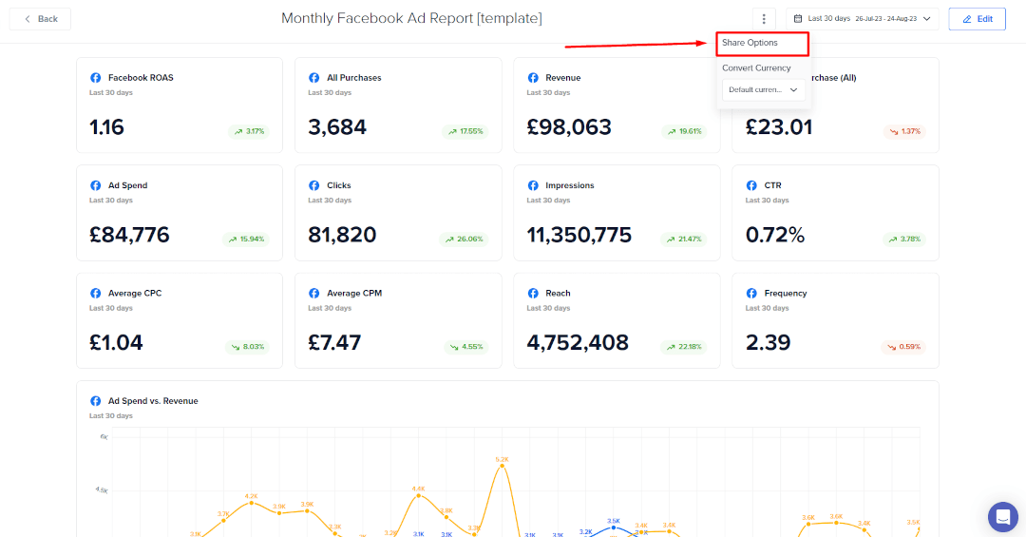Screen dimensions: 1026x537
Task: Click the Ad Spend vs. Revenue chart title
Action: click(153, 401)
